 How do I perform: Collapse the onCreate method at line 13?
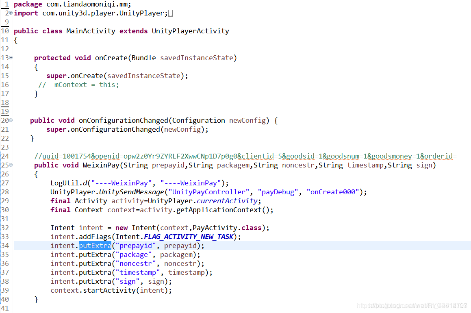click(11, 57)
